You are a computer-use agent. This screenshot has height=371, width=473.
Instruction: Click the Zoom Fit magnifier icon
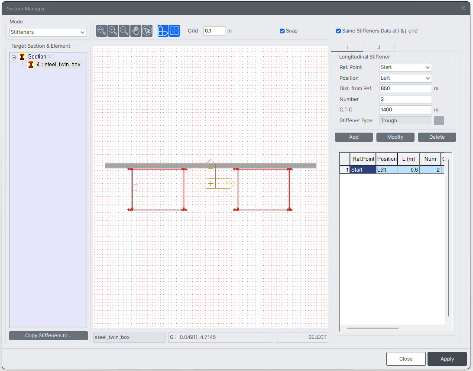[102, 31]
